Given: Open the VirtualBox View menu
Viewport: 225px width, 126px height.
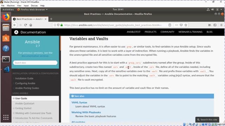Looking at the screenshot, I should (x=19, y=6).
